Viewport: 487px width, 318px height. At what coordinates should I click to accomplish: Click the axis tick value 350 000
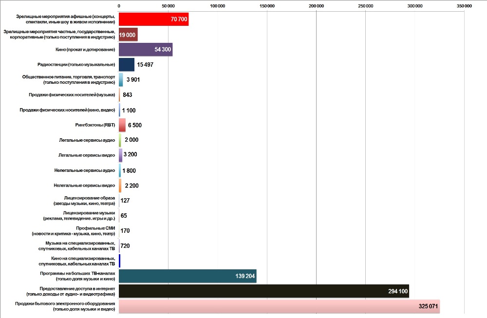[464, 6]
